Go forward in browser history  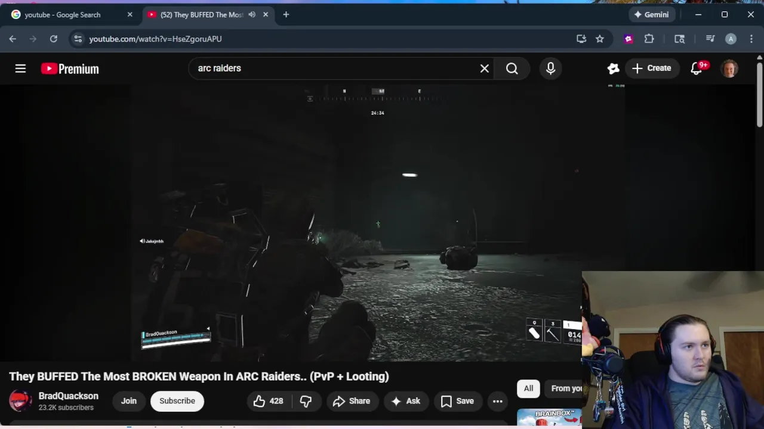33,39
